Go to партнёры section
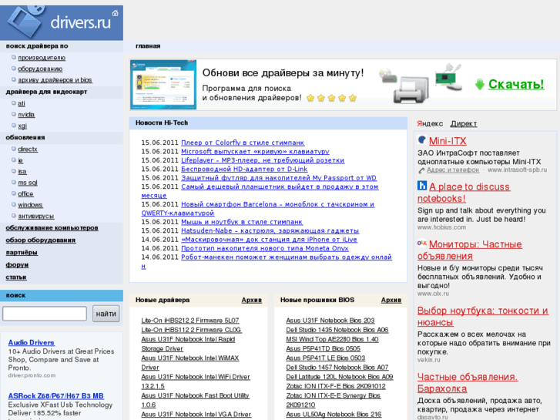This screenshot has height=420, width=560. click(22, 252)
